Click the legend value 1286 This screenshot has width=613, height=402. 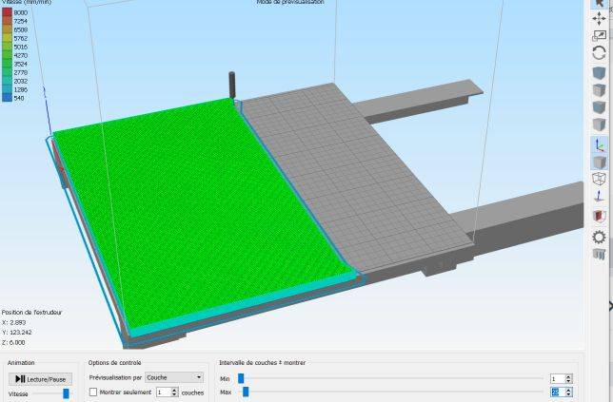[x=21, y=89]
